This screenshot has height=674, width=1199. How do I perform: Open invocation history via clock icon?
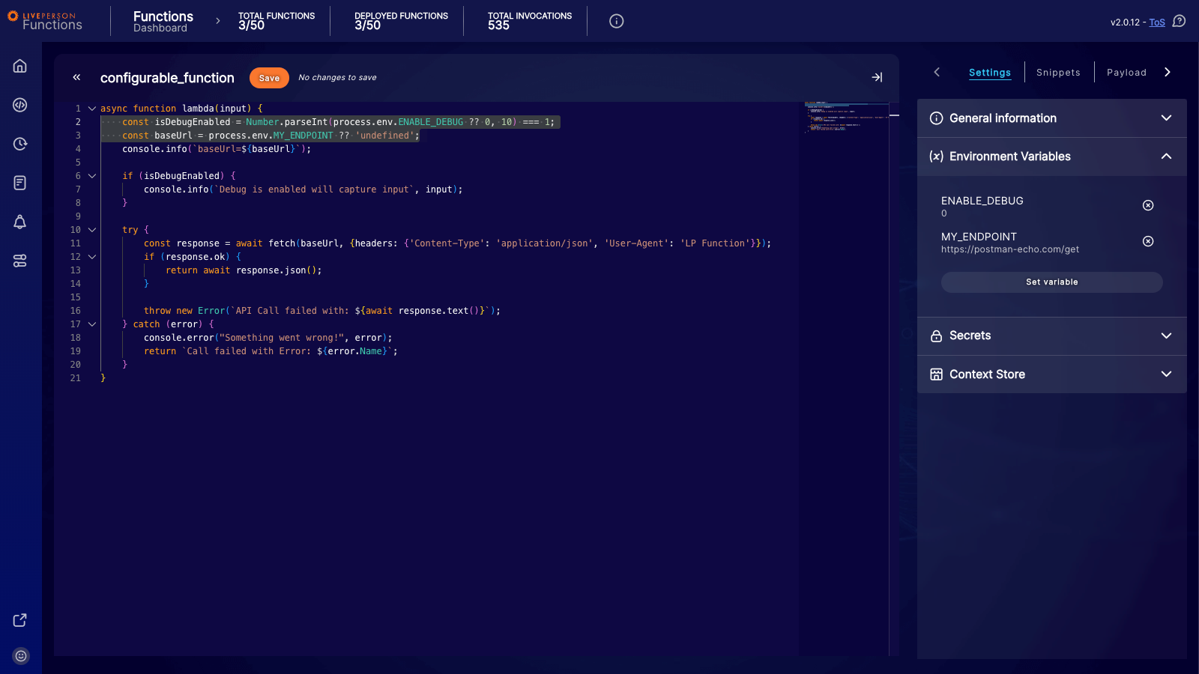tap(19, 144)
